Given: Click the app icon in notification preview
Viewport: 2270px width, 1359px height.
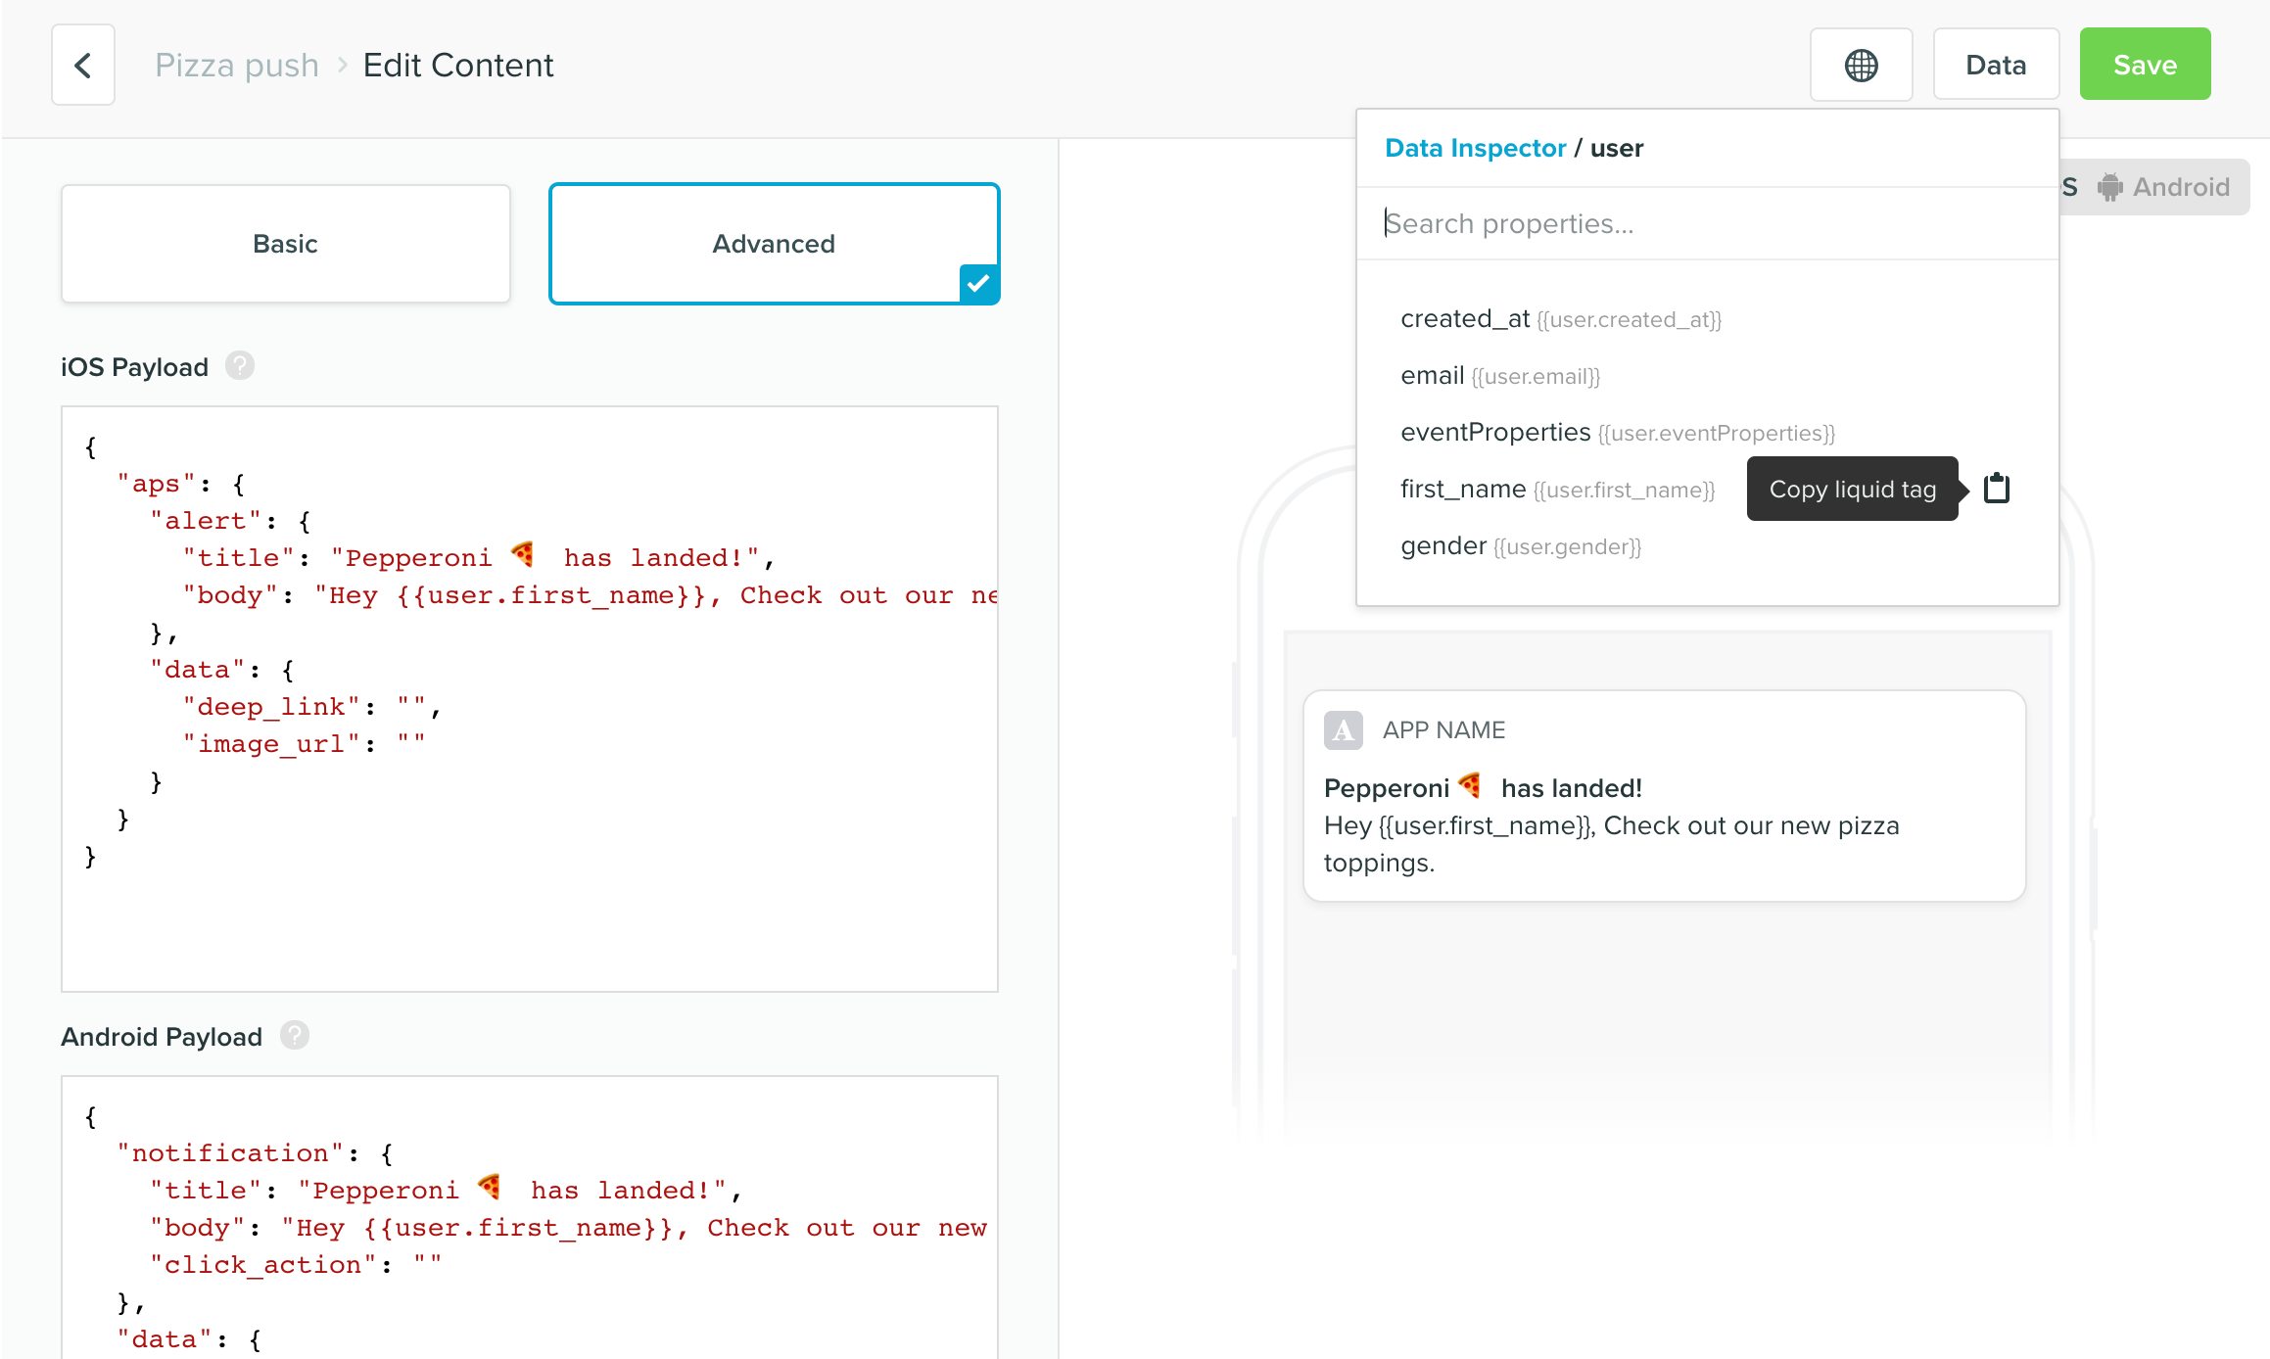Looking at the screenshot, I should [1343, 730].
